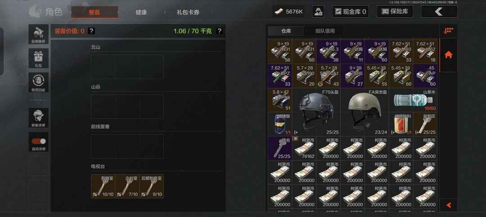
Task: Open the 物资回收 recycle icon
Action: tap(38, 82)
